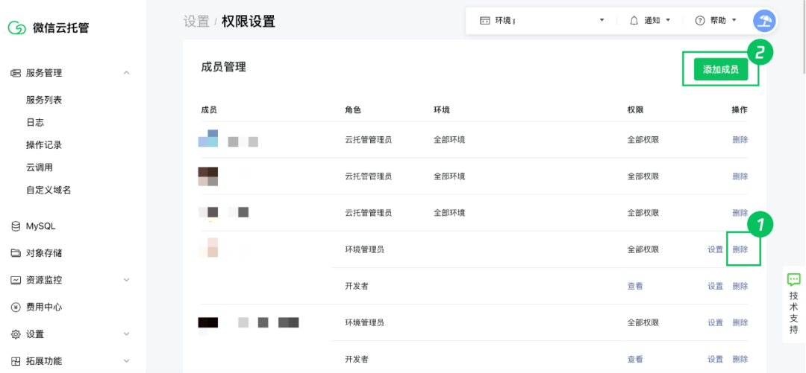806x373 pixels.
Task: Click the 环境 column header
Action: [x=442, y=109]
